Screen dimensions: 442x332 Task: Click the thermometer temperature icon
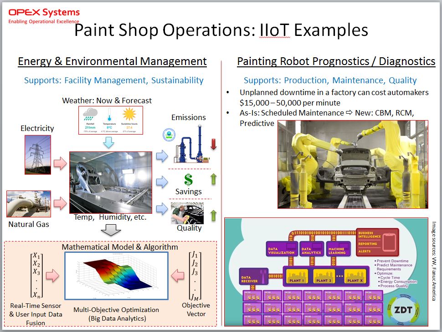pyautogui.click(x=109, y=116)
